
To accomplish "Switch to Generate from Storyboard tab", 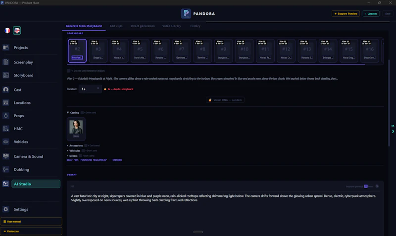I will [x=84, y=26].
